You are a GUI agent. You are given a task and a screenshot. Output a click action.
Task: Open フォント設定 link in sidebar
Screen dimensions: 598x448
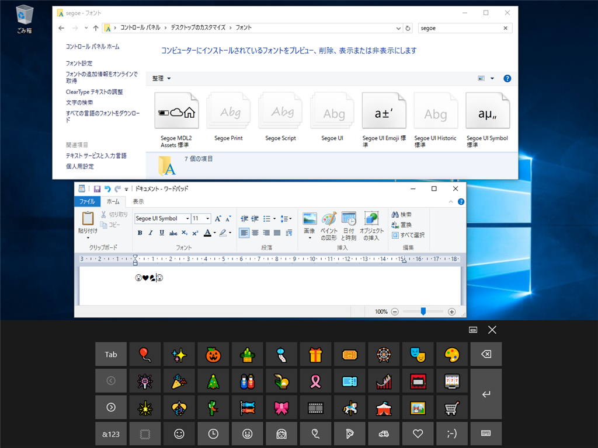(79, 63)
